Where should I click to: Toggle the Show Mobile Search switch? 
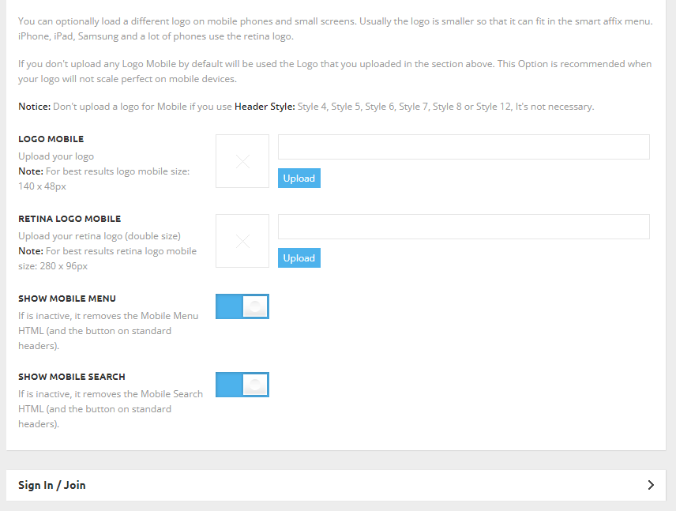[242, 385]
